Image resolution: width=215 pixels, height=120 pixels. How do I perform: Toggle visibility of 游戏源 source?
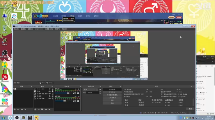click(49, 96)
